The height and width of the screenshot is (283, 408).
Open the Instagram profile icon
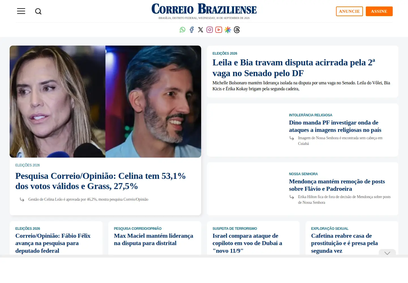(210, 30)
